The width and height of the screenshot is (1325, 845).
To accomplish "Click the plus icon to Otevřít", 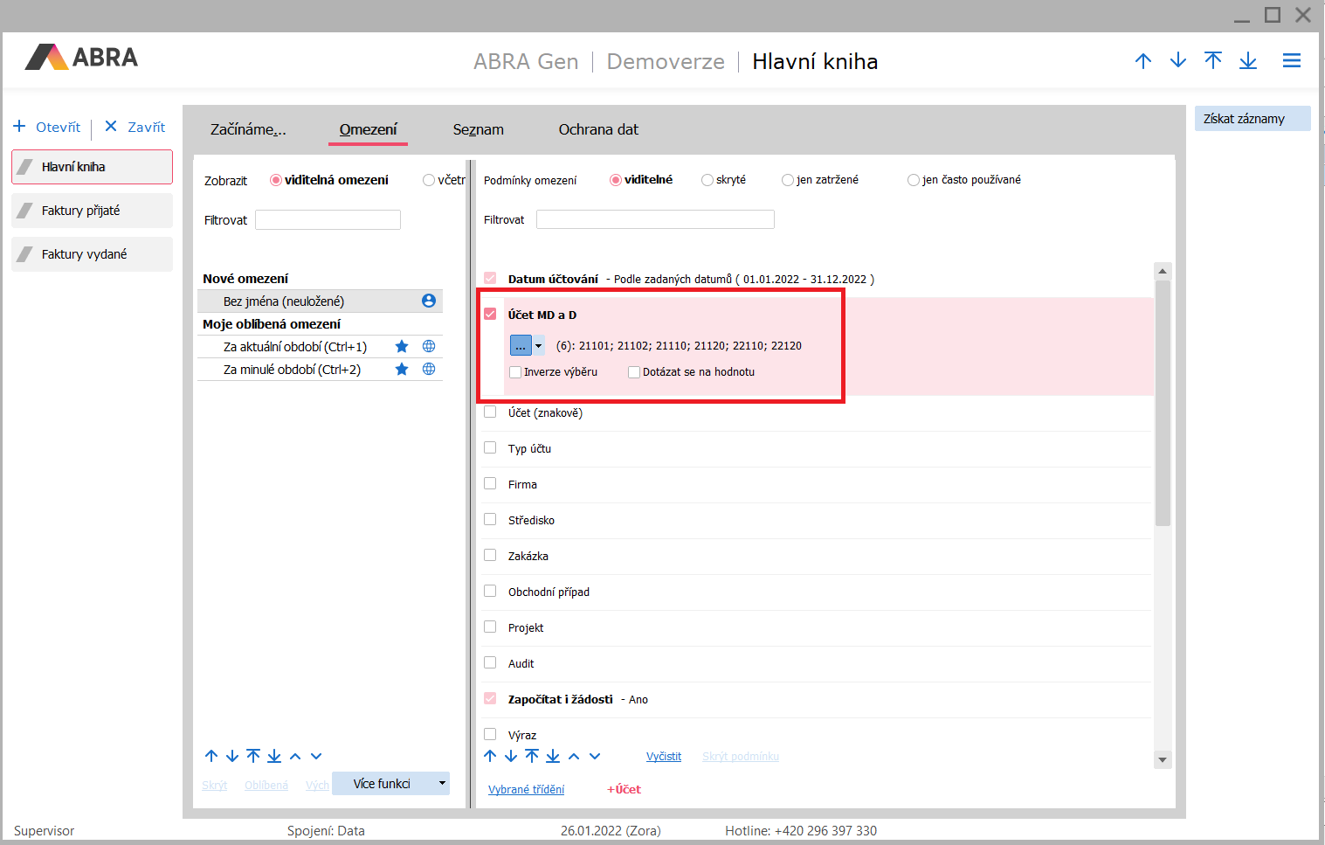I will coord(19,127).
